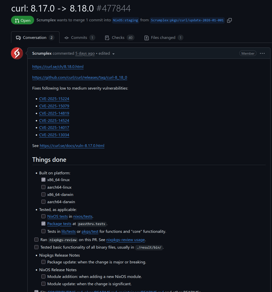Click the Member badge
The height and width of the screenshot is (292, 272).
tap(248, 53)
